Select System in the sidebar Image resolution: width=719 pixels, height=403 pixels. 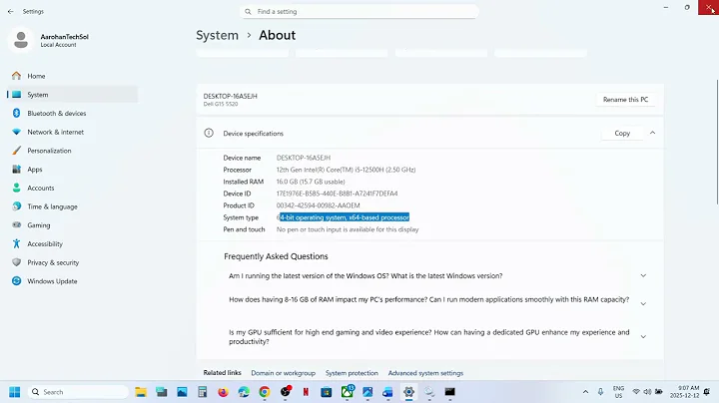coord(73,95)
